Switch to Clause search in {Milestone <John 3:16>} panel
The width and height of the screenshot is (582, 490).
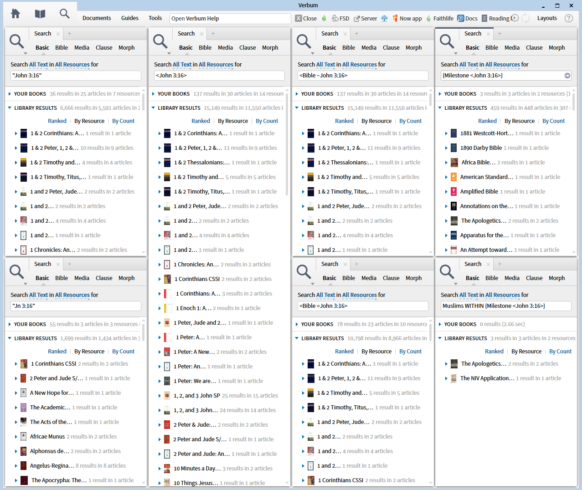click(x=534, y=48)
